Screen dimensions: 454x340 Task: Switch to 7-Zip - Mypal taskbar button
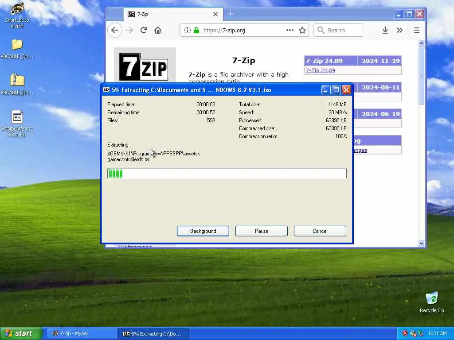pos(82,334)
